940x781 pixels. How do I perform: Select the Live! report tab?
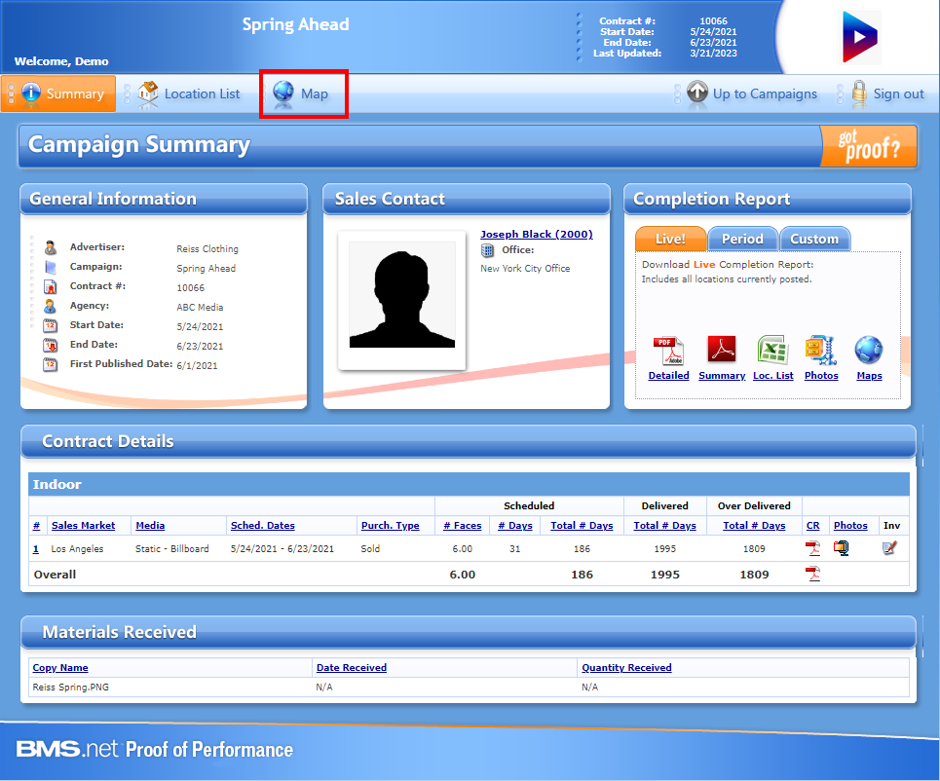[670, 239]
